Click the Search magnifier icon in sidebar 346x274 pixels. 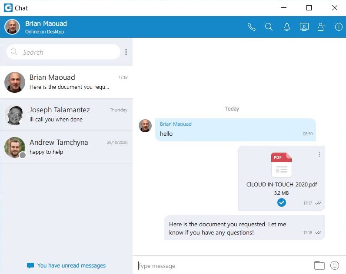click(x=14, y=52)
